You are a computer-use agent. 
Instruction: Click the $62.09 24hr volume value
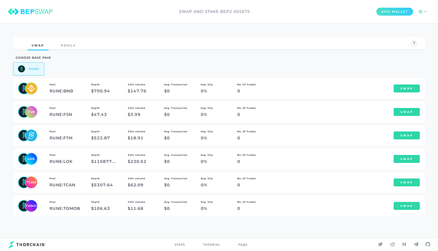click(135, 185)
